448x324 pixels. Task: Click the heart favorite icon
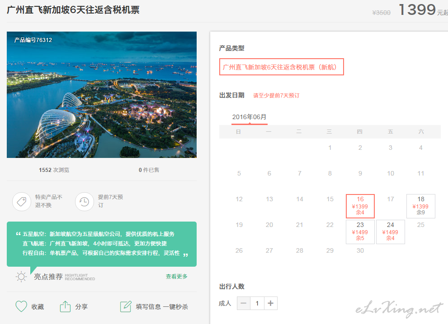tap(21, 306)
